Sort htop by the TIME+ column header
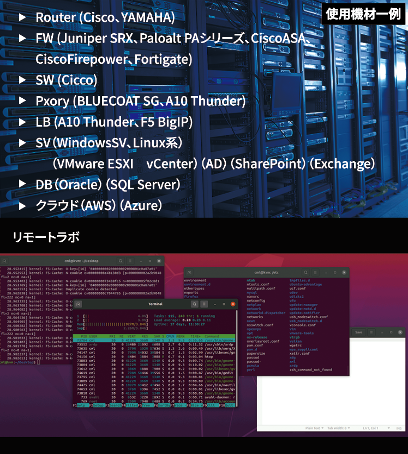 pyautogui.click(x=196, y=337)
